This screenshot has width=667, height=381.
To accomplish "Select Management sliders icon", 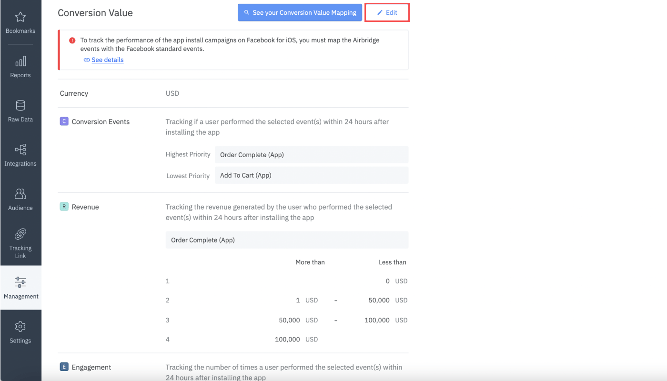I will (x=20, y=282).
